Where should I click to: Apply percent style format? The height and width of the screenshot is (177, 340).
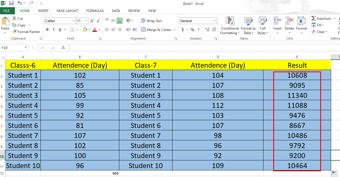coord(193,30)
